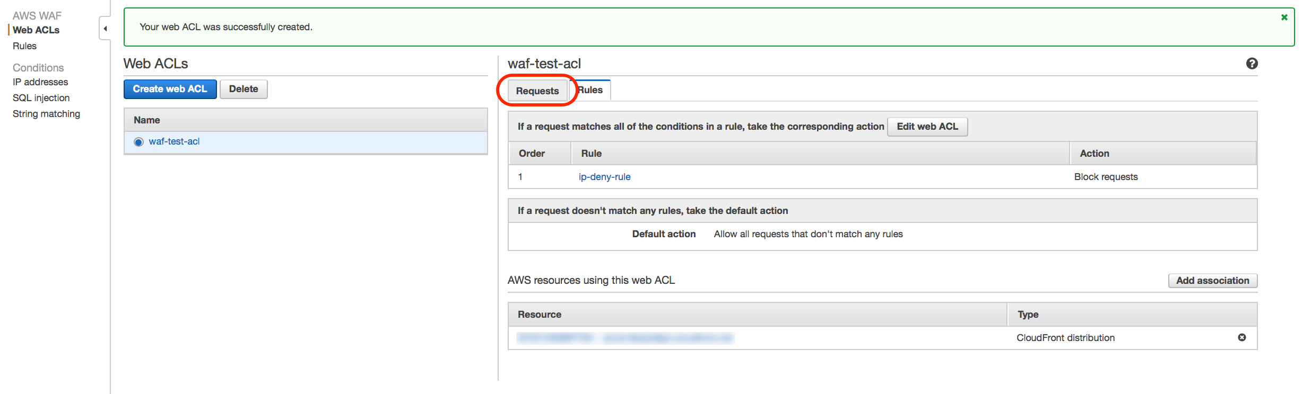1303x394 pixels.
Task: Click the Create web ACL button
Action: (170, 89)
